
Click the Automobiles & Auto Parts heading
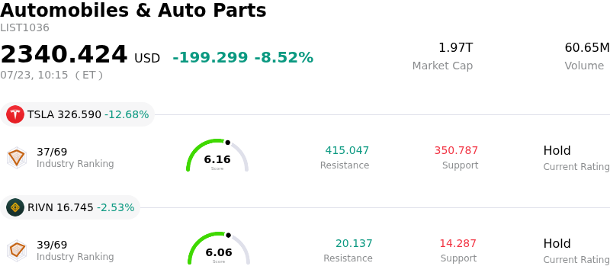[133, 11]
